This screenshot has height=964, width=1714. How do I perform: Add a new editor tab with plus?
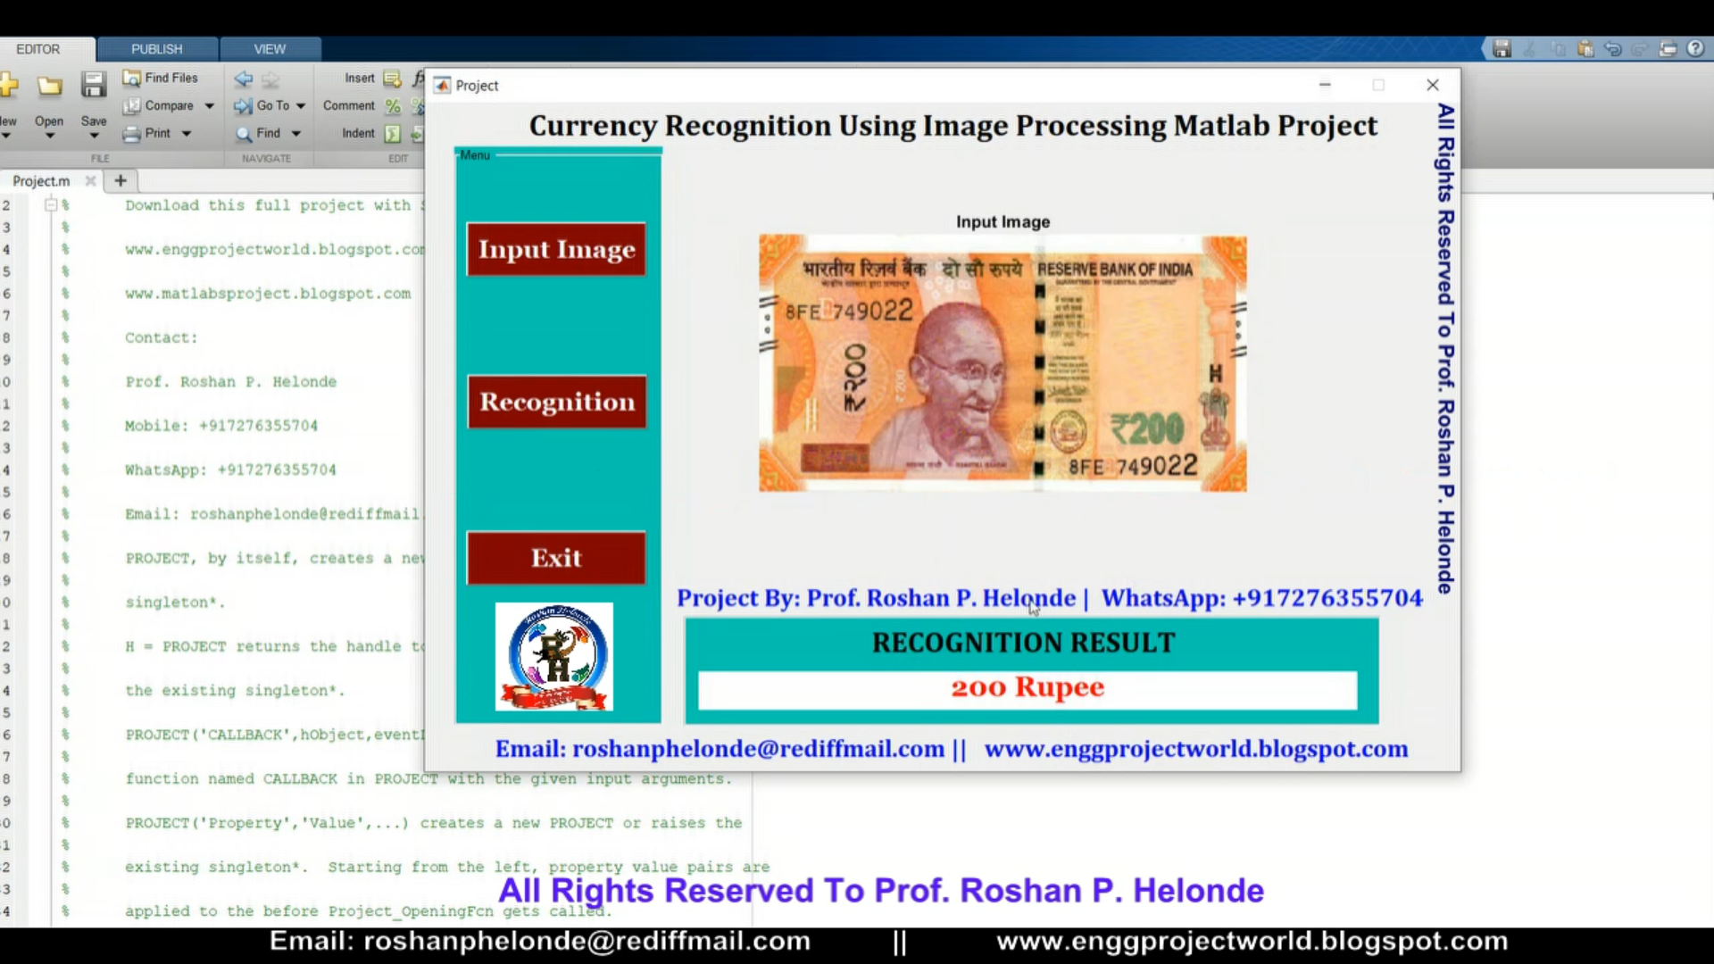pos(121,180)
